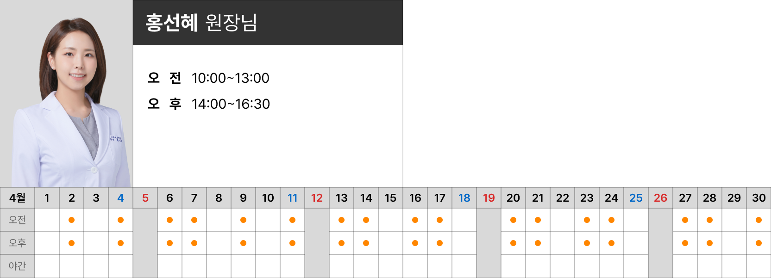Click the morning dot for April 24
771x278 pixels.
coord(611,220)
